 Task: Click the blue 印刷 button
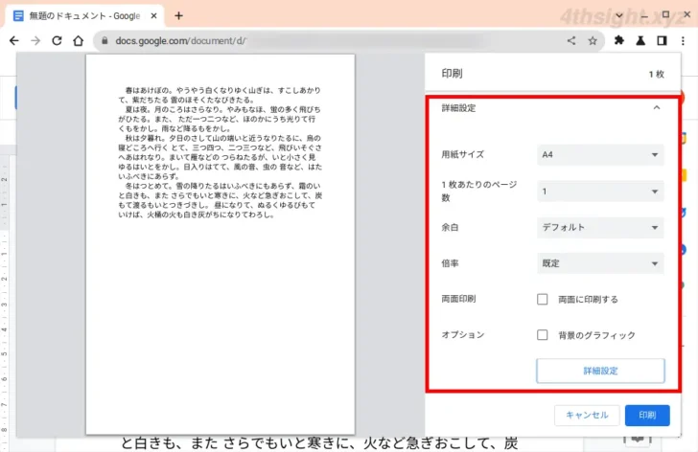point(647,415)
